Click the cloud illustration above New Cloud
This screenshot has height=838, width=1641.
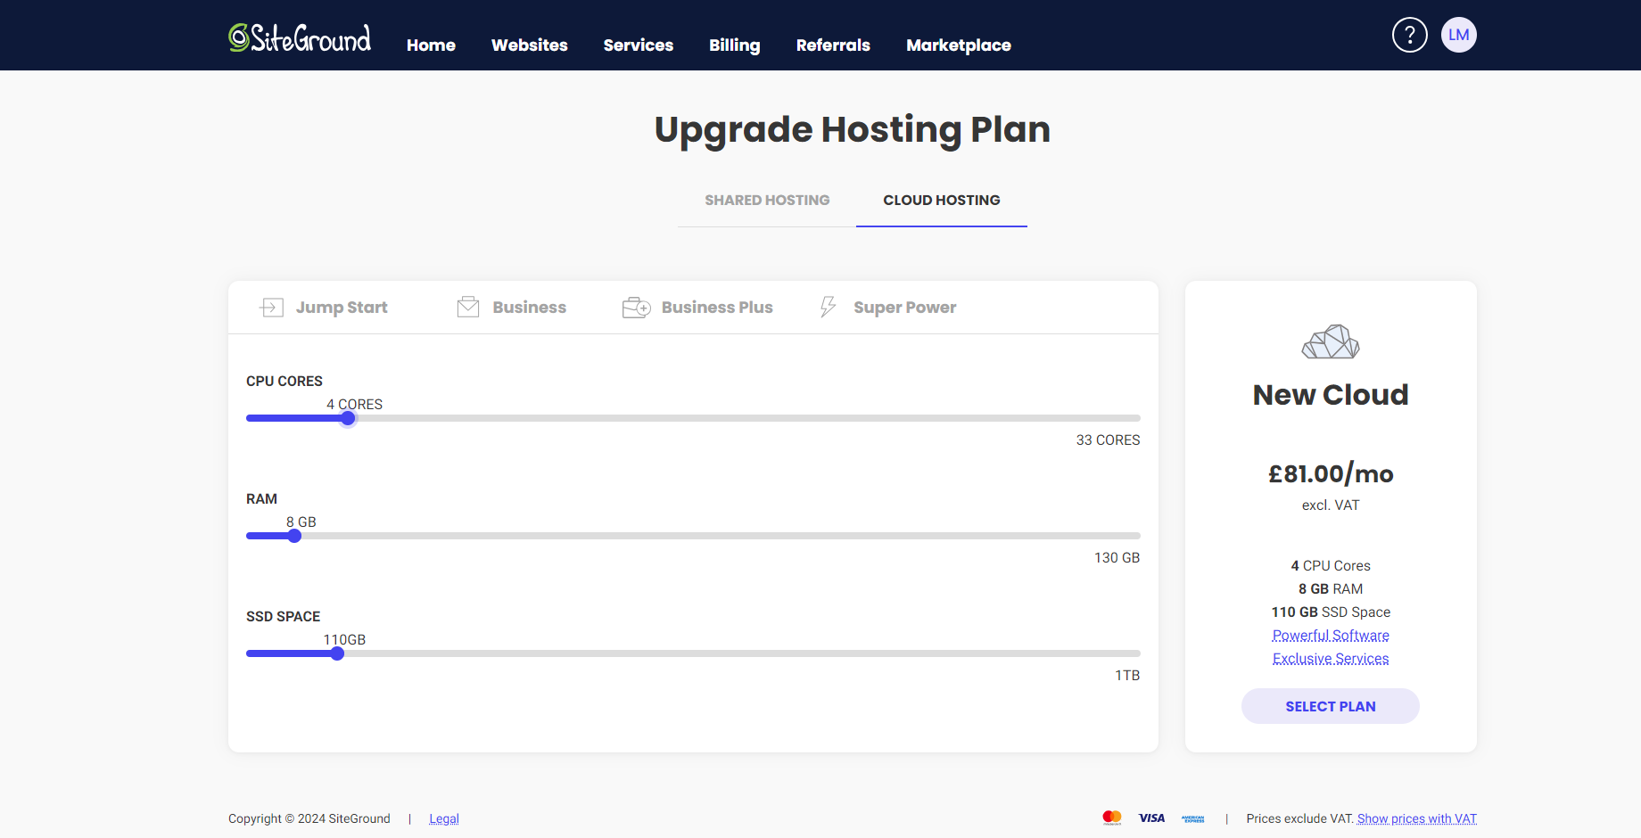(x=1330, y=341)
